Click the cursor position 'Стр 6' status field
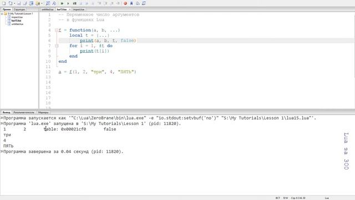The image size is (355, 200). [x=298, y=198]
